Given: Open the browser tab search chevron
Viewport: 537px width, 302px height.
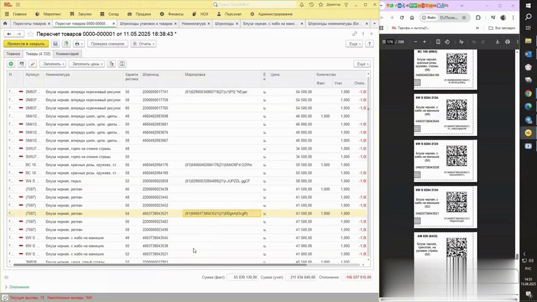Looking at the screenshot, I should click(381, 6).
